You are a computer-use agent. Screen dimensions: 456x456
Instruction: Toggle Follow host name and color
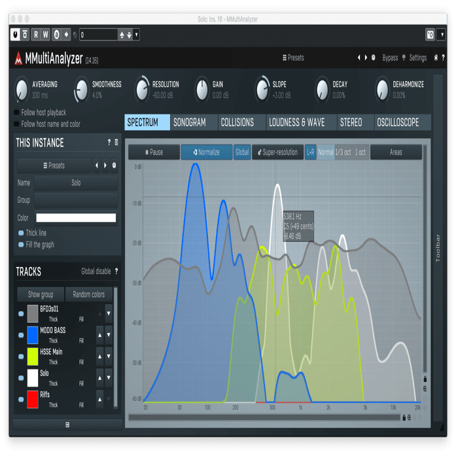pos(16,124)
